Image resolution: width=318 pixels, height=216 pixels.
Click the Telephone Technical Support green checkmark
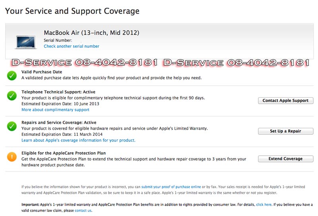point(12,96)
